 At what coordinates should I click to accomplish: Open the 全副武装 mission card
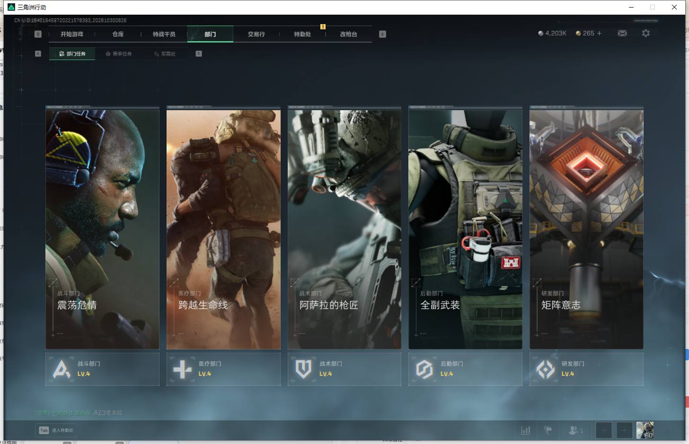(x=465, y=229)
